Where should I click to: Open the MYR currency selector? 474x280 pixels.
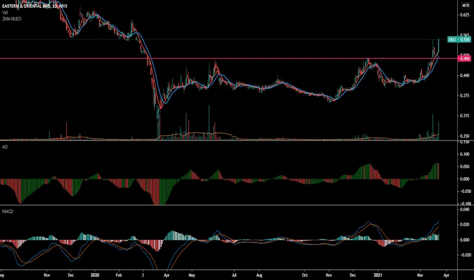(x=465, y=6)
